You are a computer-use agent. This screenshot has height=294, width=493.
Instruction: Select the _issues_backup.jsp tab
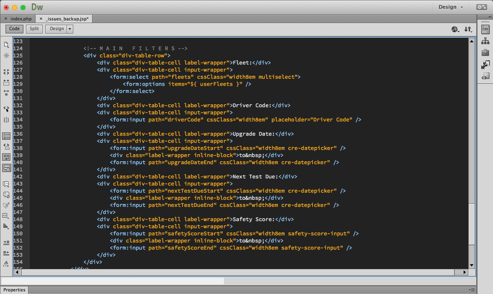[x=67, y=19]
